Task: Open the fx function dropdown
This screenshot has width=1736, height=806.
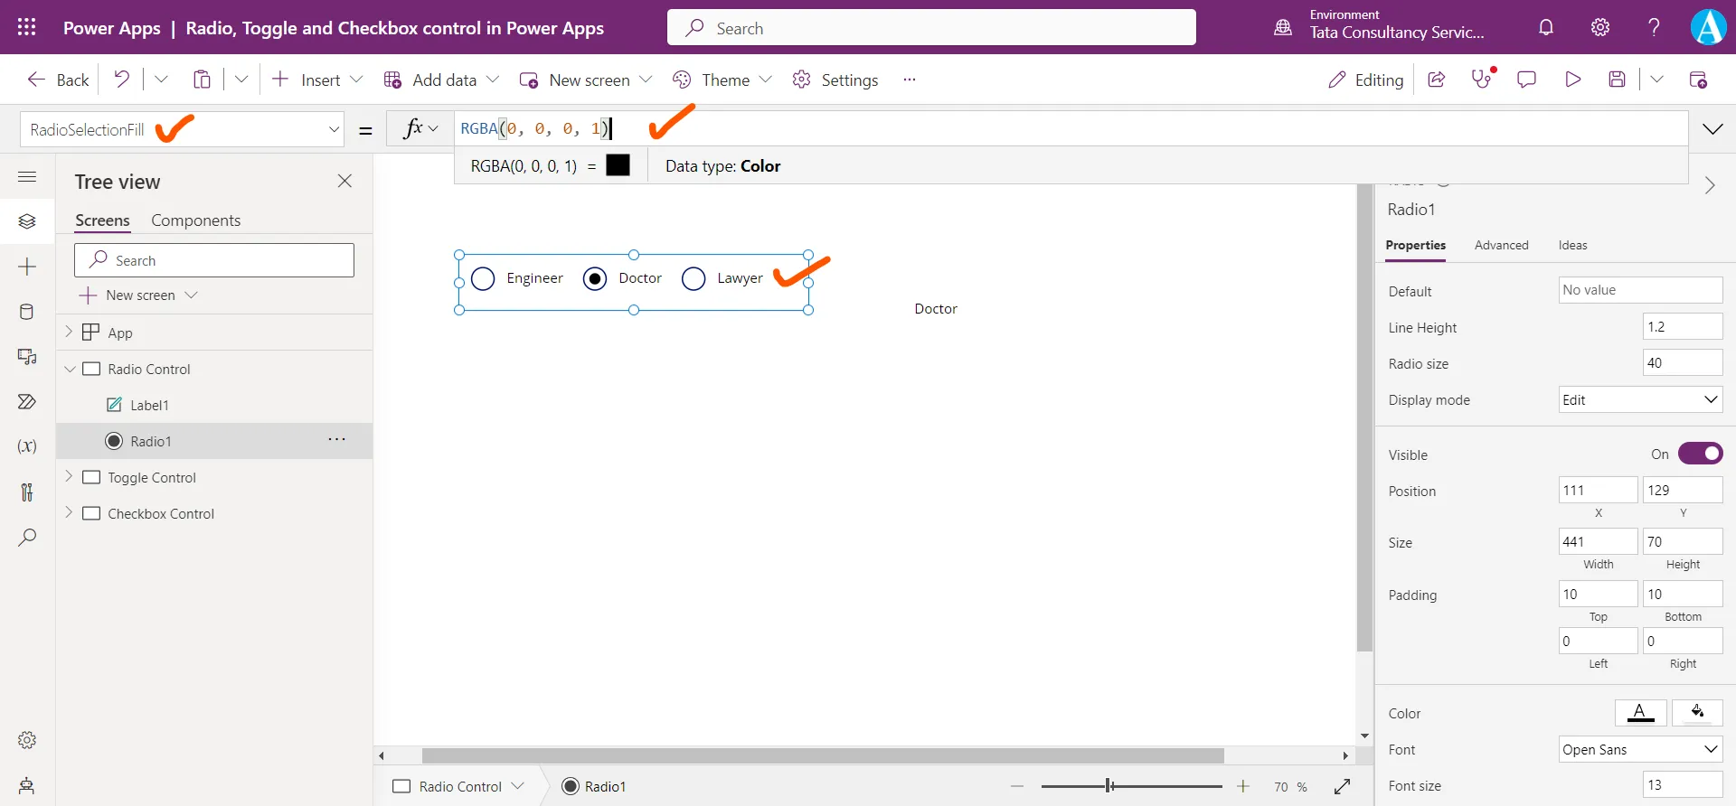Action: [x=420, y=128]
